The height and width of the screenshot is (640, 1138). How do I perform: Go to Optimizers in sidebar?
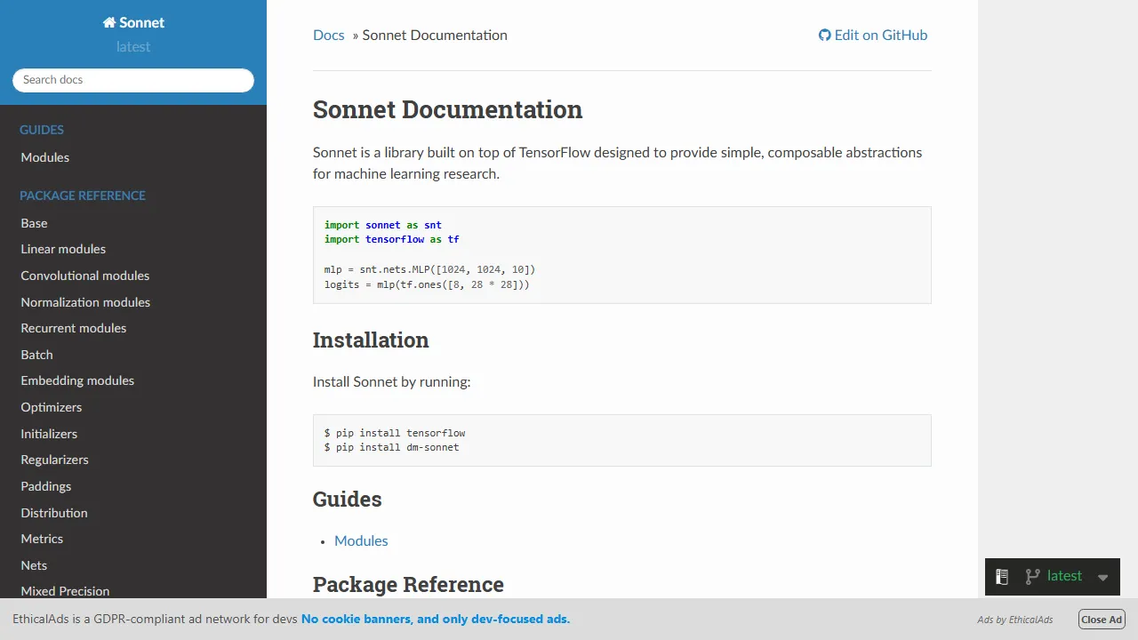pyautogui.click(x=133, y=407)
